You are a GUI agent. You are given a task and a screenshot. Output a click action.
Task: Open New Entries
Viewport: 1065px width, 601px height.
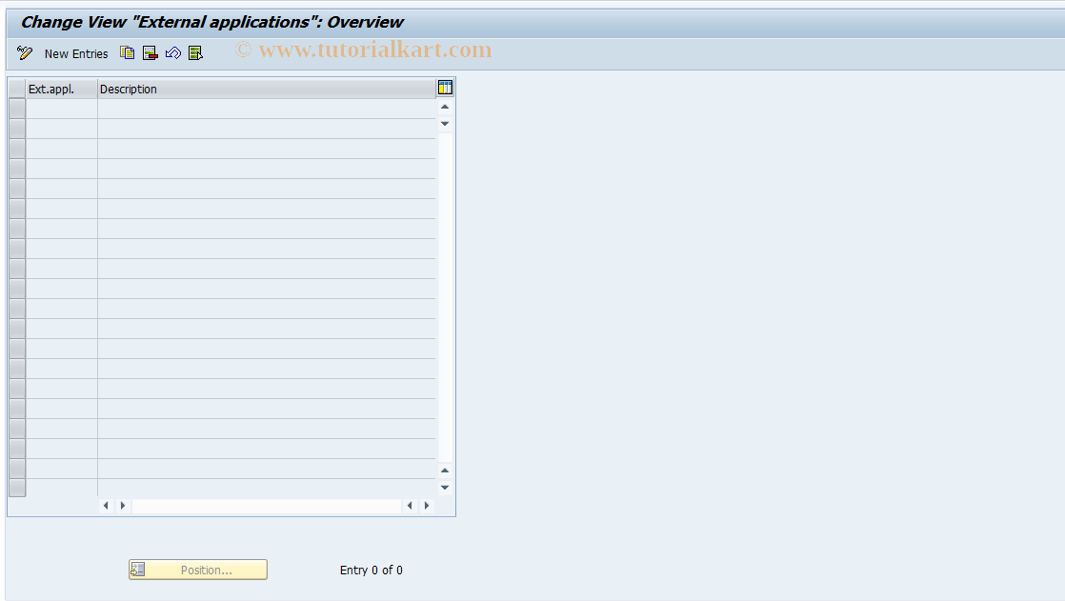(x=76, y=53)
